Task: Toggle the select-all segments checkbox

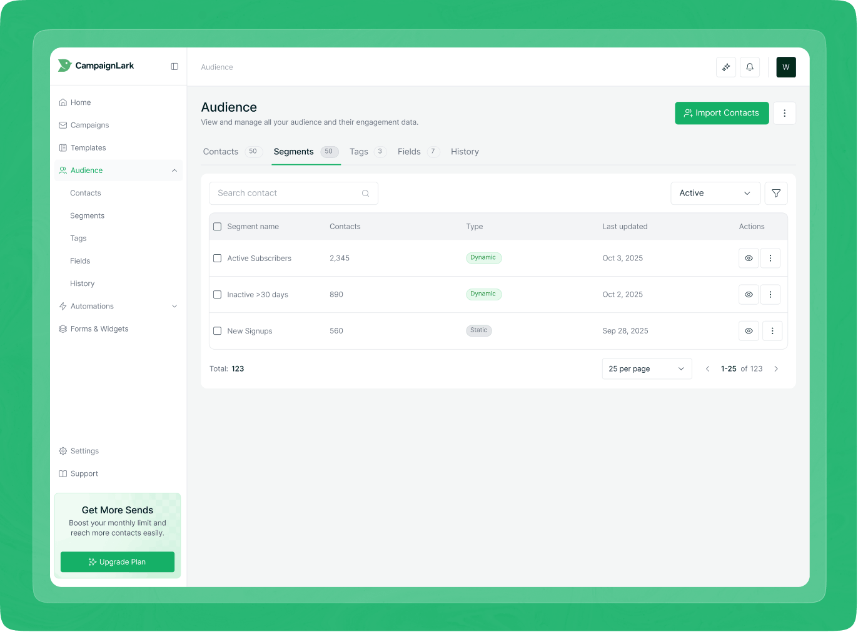Action: [218, 227]
